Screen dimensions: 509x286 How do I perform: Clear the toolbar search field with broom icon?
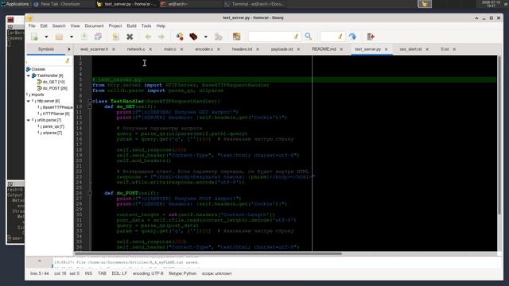coord(296,37)
